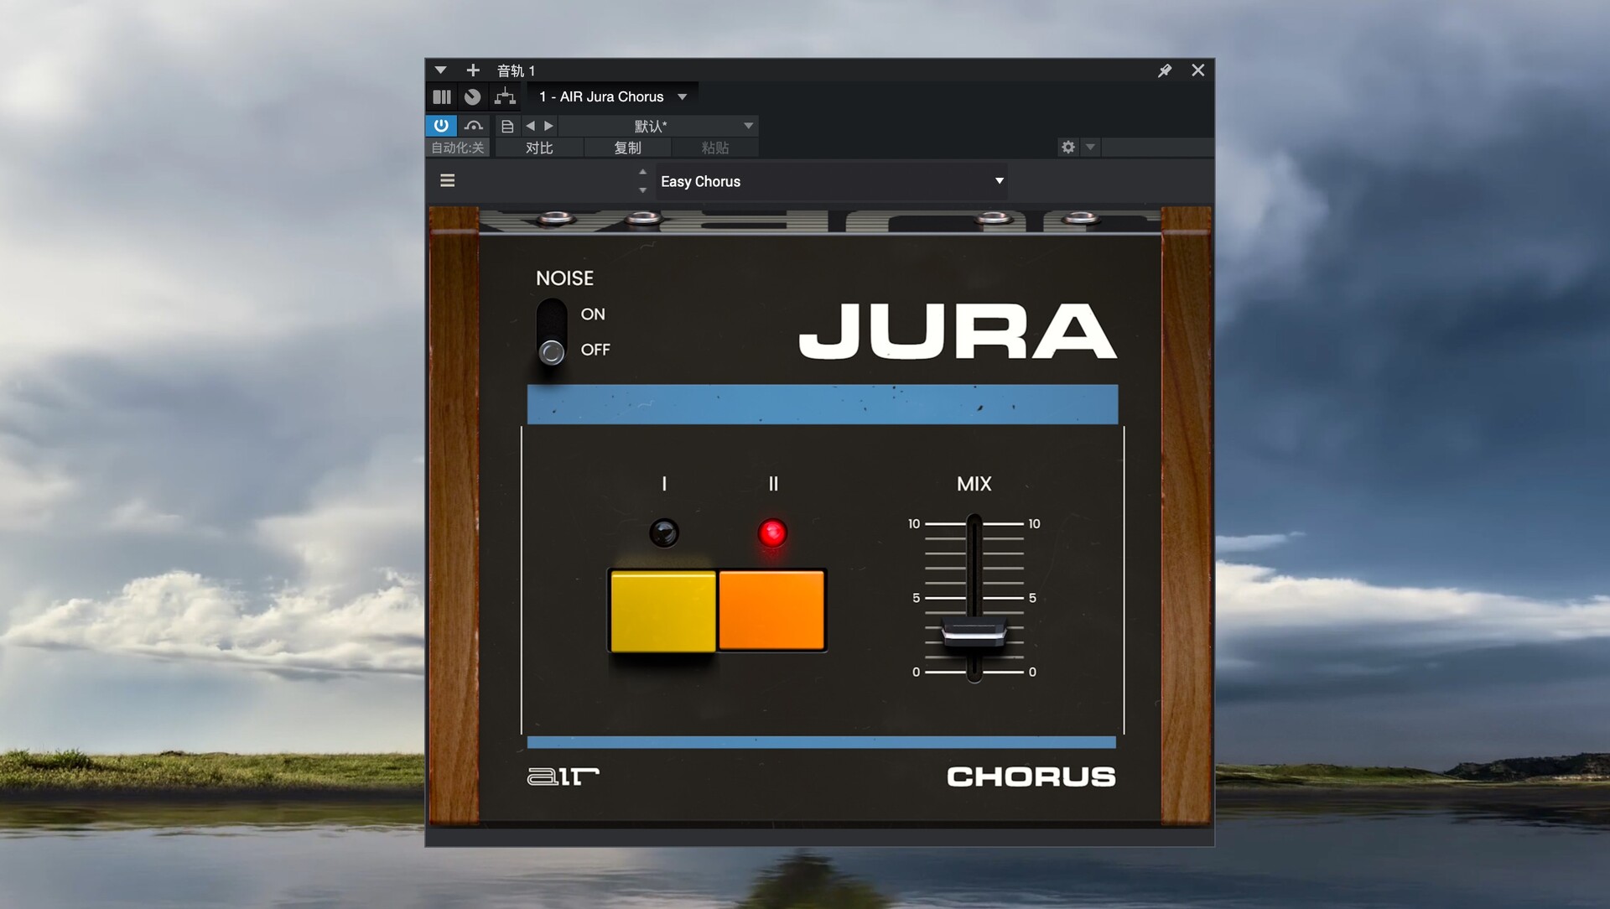Click the 对比 compare button

tap(539, 147)
